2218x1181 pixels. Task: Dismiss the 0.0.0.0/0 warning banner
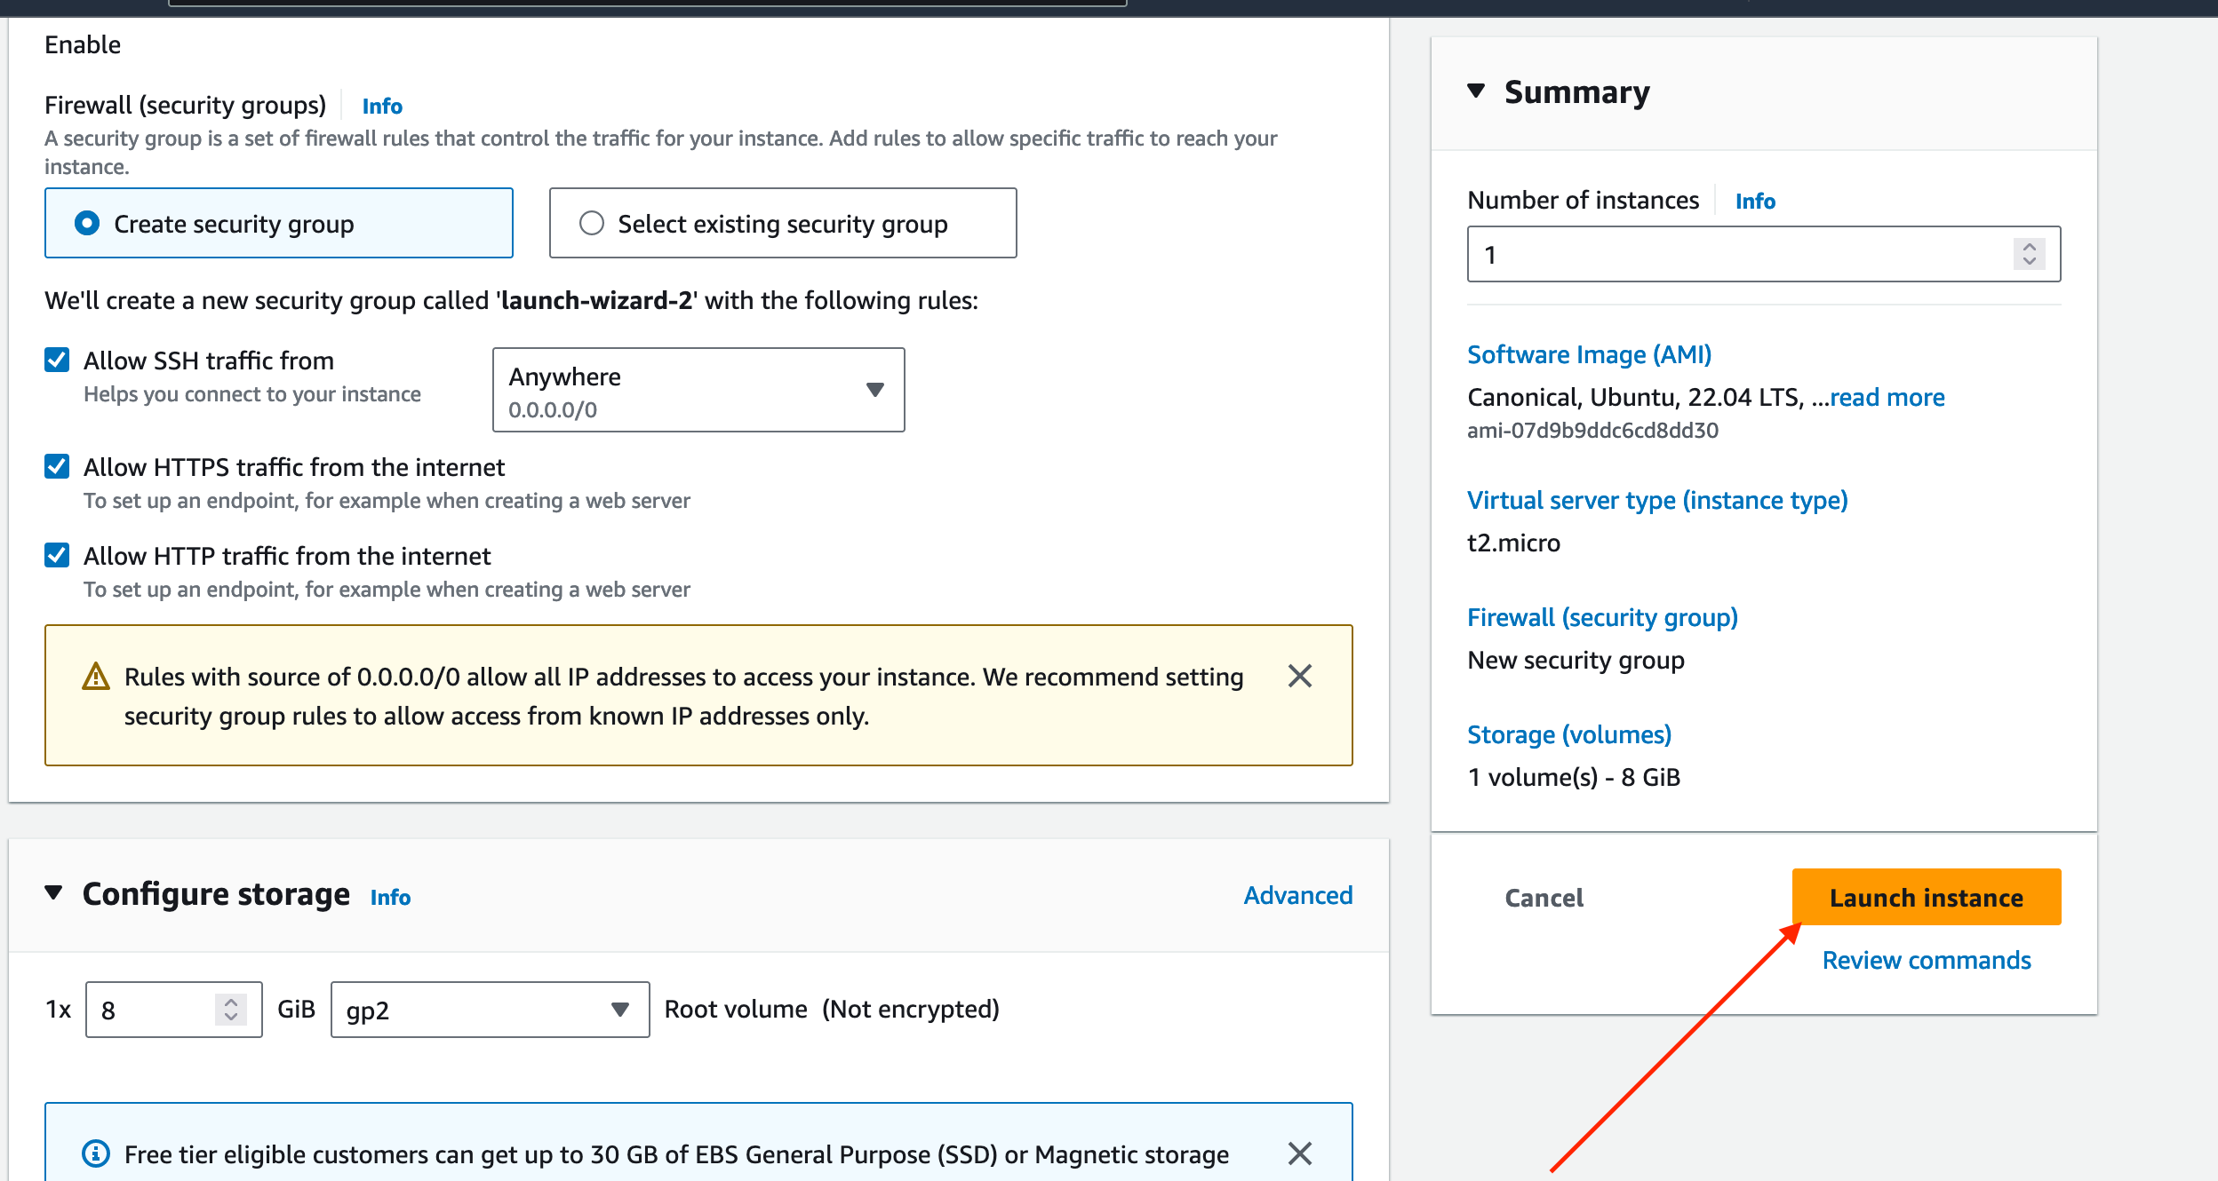click(x=1299, y=677)
